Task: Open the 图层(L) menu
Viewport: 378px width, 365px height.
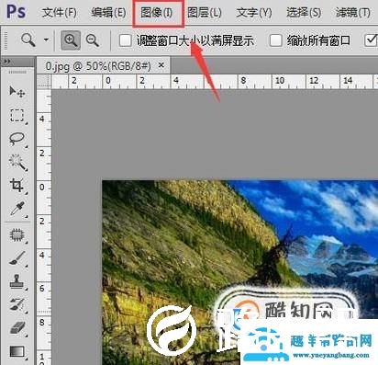Action: pos(205,13)
